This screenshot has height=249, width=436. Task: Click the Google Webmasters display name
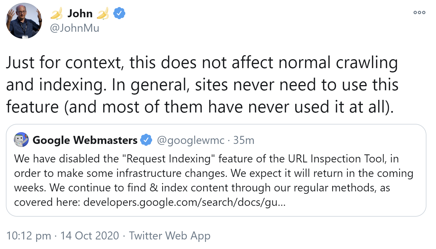[85, 140]
